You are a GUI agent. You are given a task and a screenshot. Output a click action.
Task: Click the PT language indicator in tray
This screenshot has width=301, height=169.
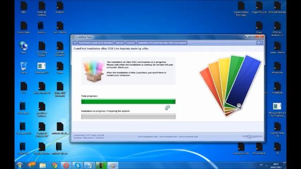[261, 165]
